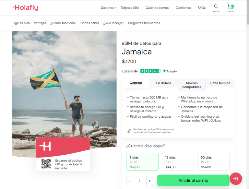The width and height of the screenshot is (249, 189).
Task: Select the 30 días plan option
Action: [x=213, y=162]
